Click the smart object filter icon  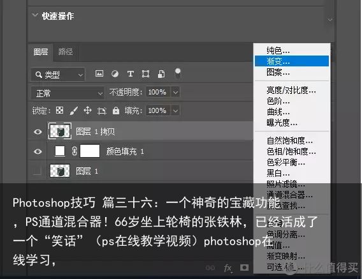click(161, 74)
